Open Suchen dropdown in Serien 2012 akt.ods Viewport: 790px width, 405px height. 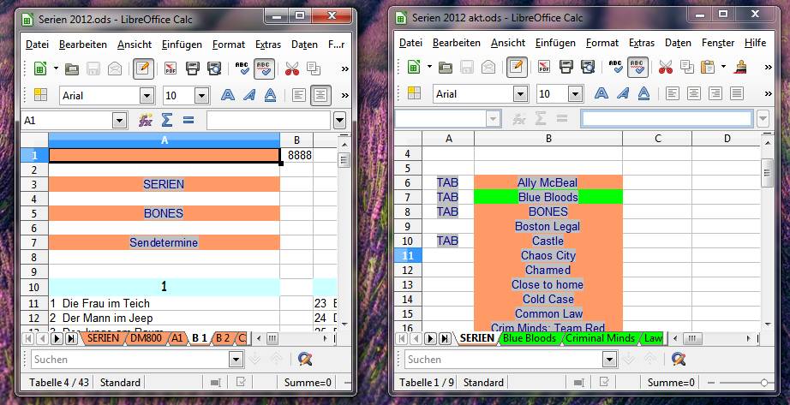[x=609, y=359]
